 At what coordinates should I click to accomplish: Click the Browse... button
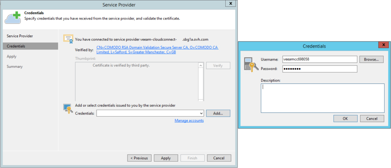371,59
